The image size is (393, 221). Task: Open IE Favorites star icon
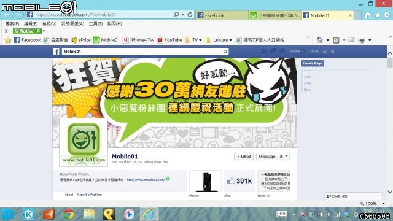[x=377, y=15]
